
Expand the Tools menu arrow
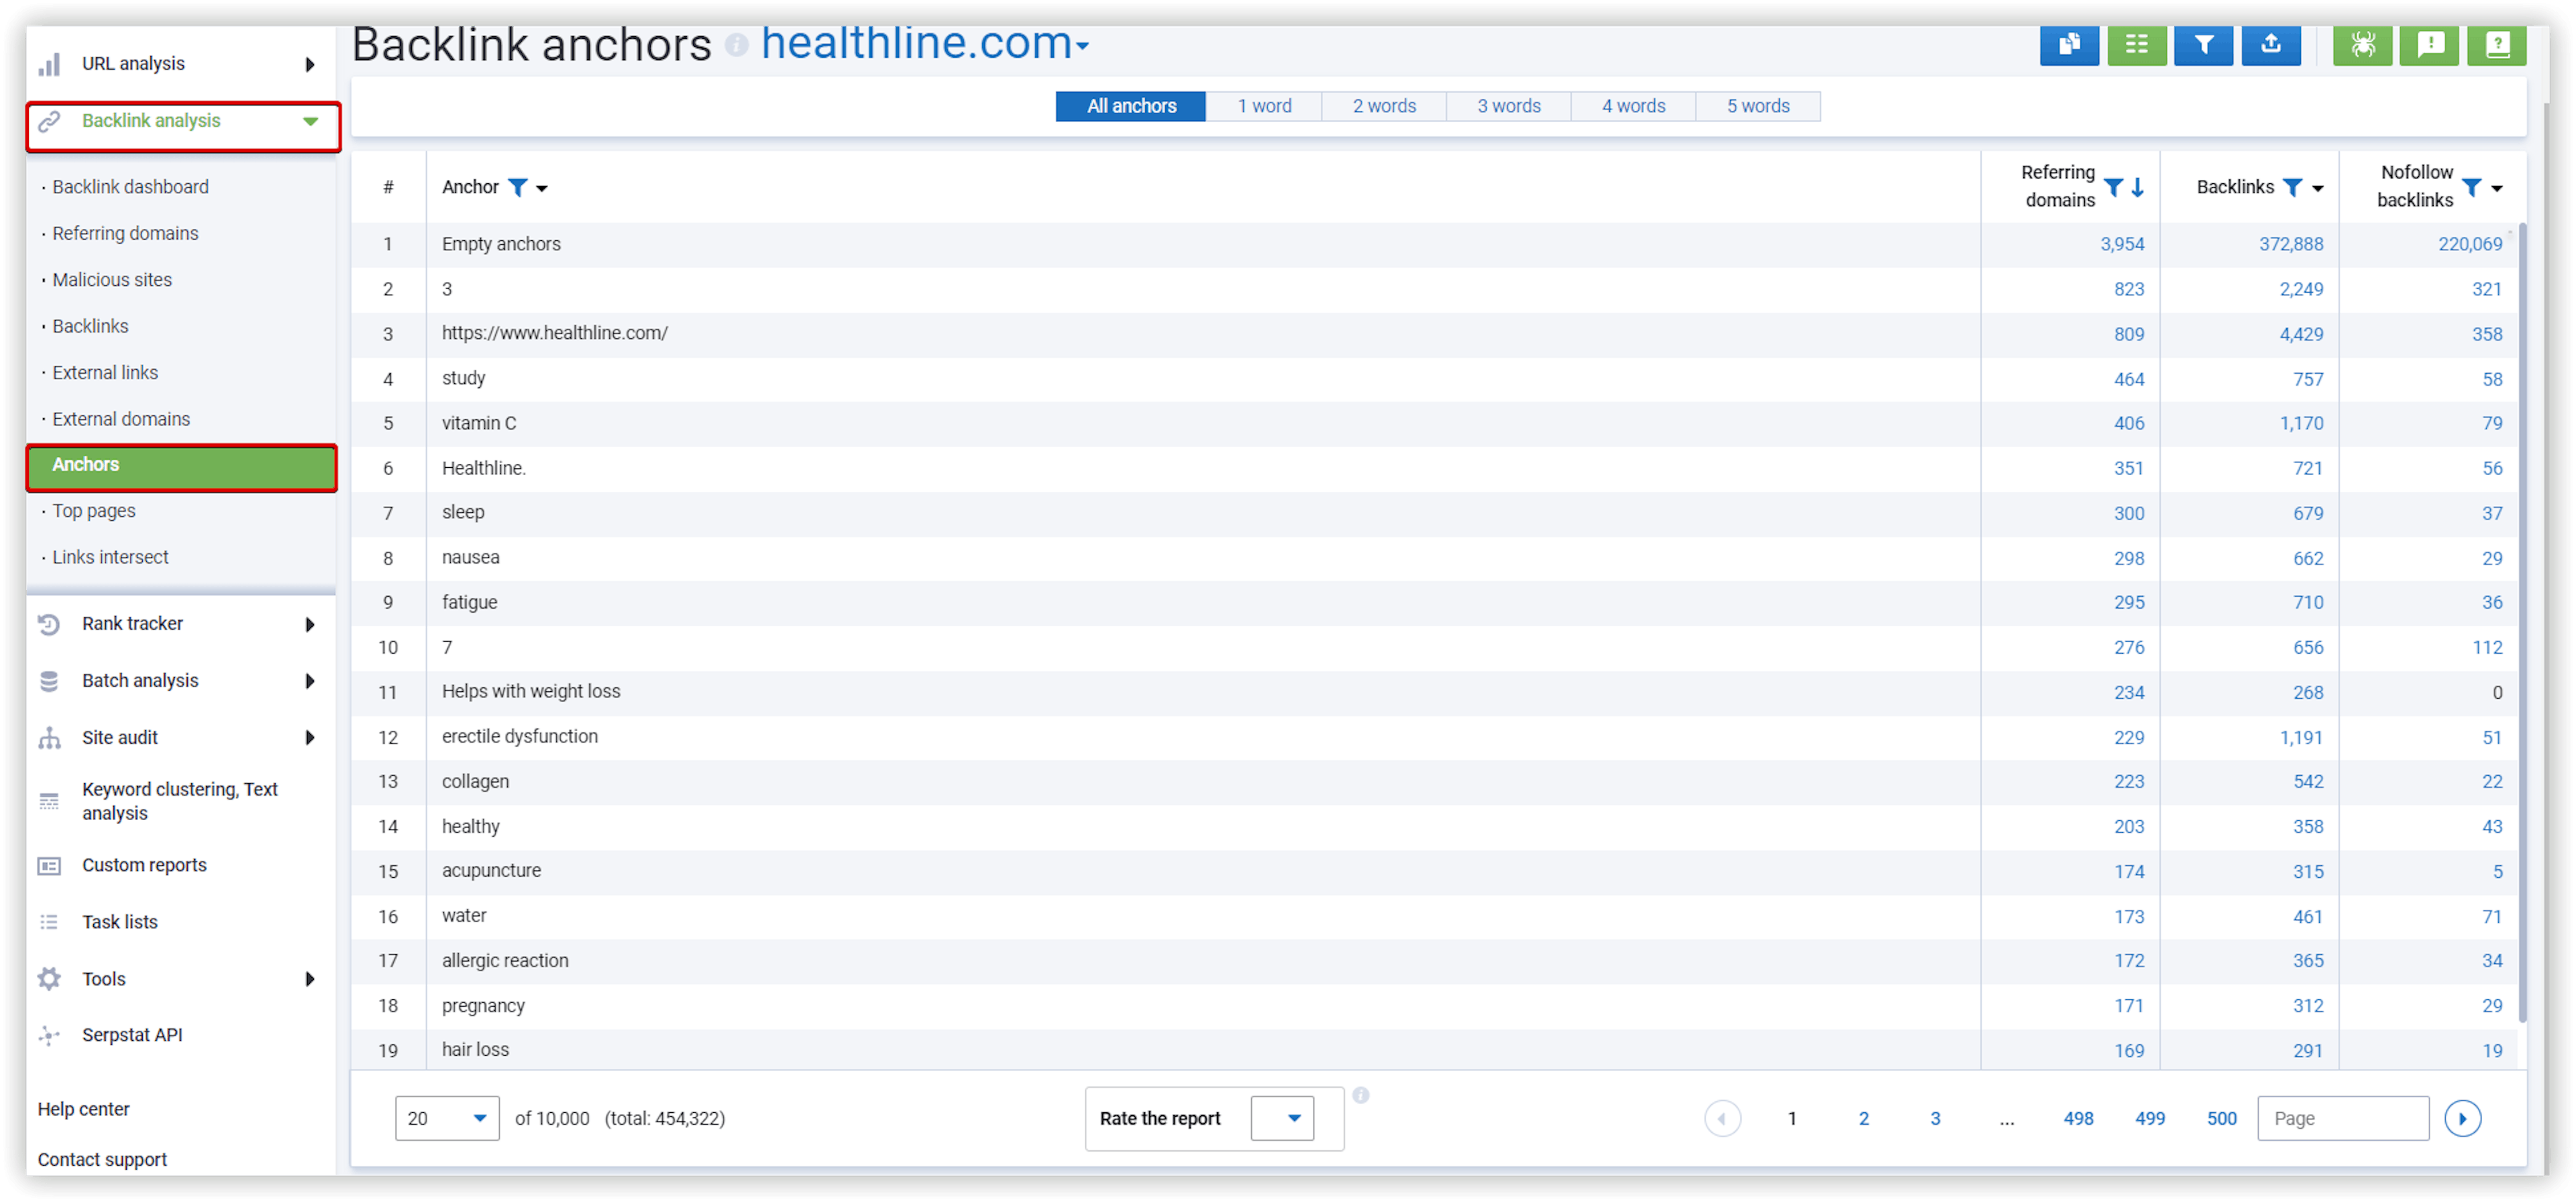310,980
